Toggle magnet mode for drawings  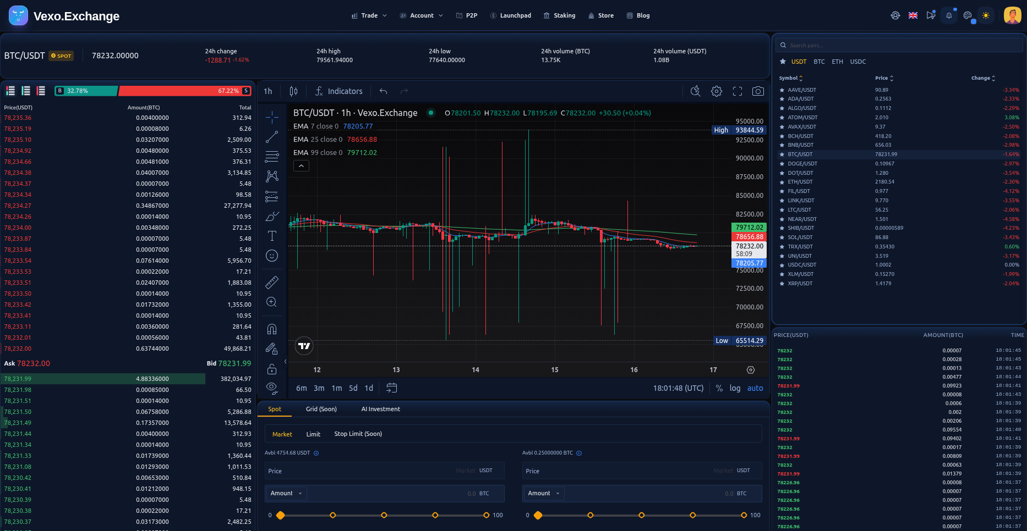(x=272, y=329)
